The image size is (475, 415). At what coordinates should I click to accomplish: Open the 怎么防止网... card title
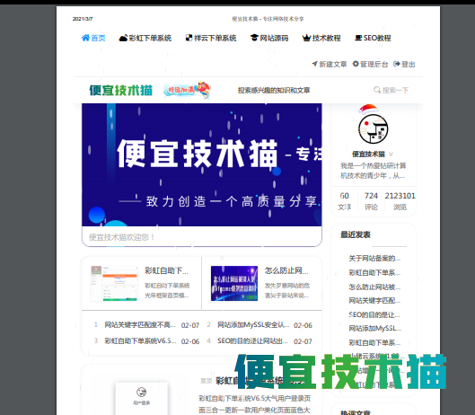[x=286, y=270]
